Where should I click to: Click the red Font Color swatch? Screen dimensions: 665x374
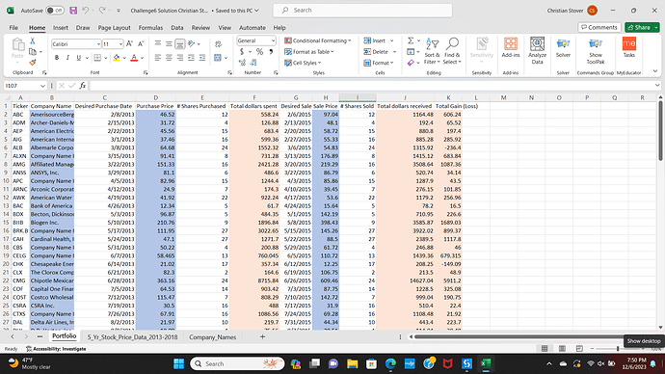pos(134,58)
